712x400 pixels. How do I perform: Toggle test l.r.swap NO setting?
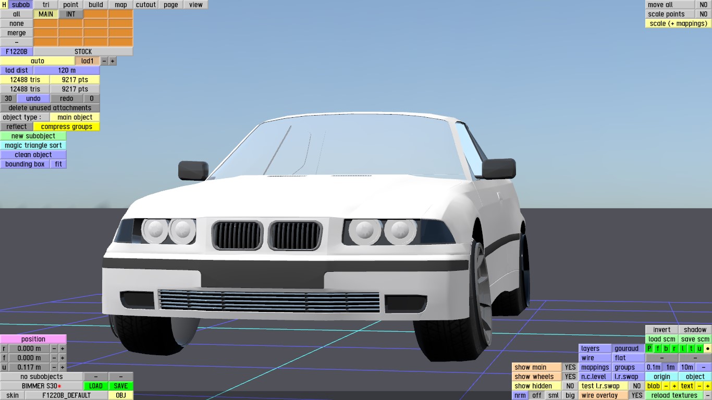637,386
